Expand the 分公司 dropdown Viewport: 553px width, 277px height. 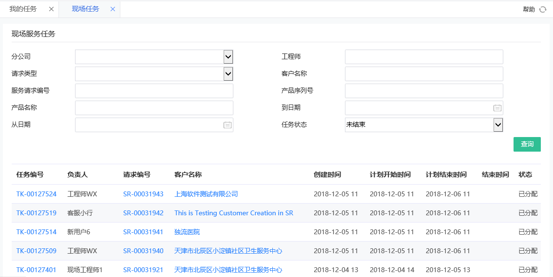228,57
